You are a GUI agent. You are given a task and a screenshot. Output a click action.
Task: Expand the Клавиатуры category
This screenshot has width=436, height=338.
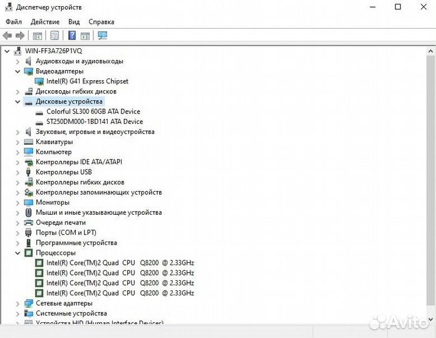[18, 142]
